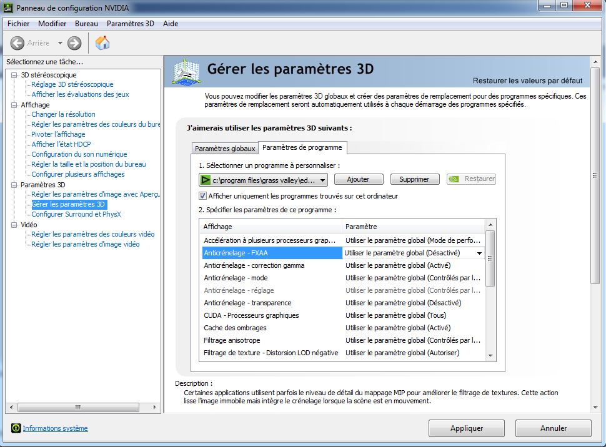Open the Fichier menu
The height and width of the screenshot is (447, 606).
point(19,24)
